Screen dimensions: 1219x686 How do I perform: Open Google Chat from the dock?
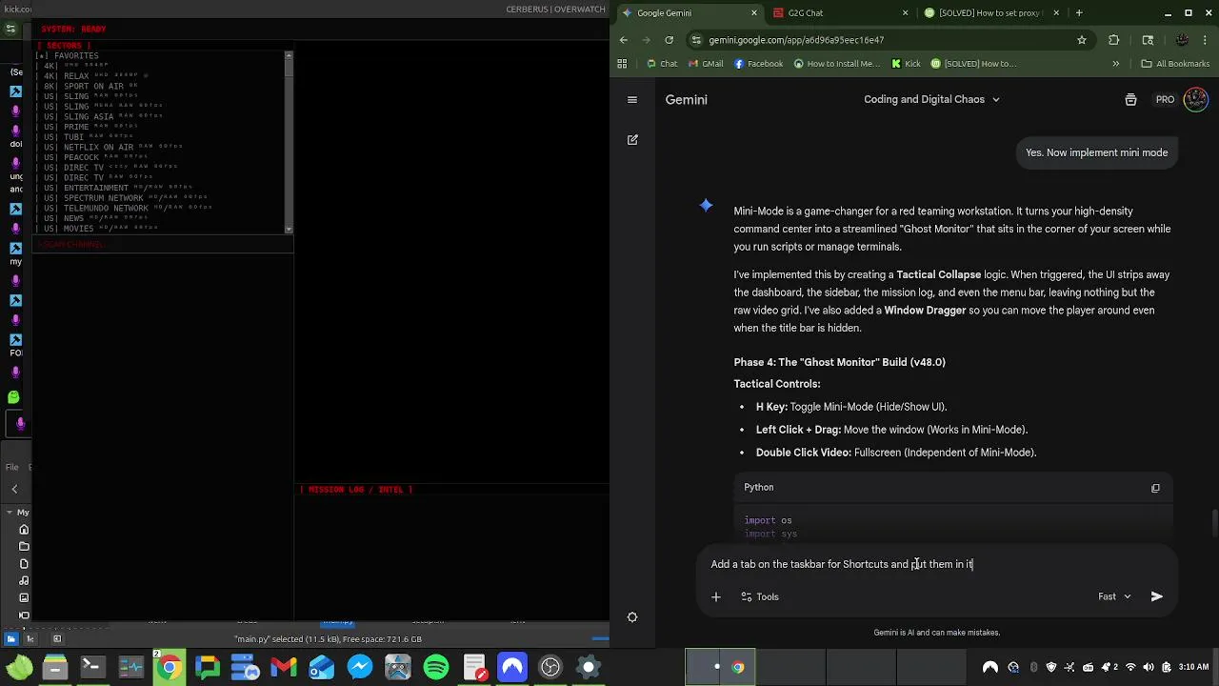[x=208, y=667]
